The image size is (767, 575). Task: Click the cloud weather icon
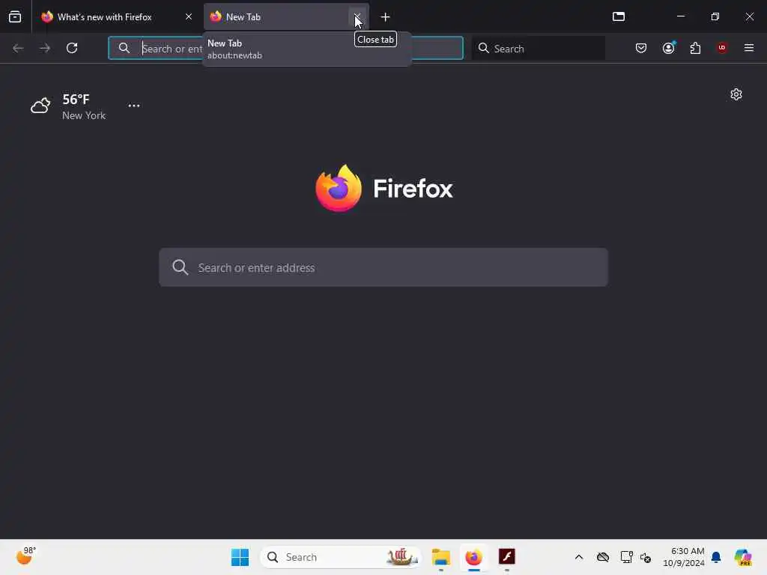[40, 105]
